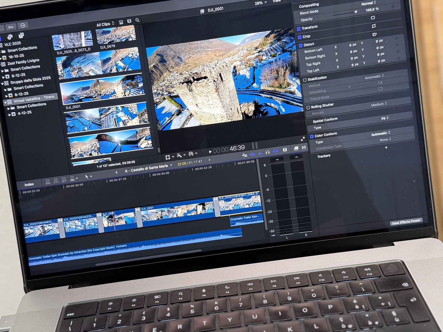The image size is (443, 332).
Task: Add keyframe for Distort Bottom Left
Action: [396, 38]
